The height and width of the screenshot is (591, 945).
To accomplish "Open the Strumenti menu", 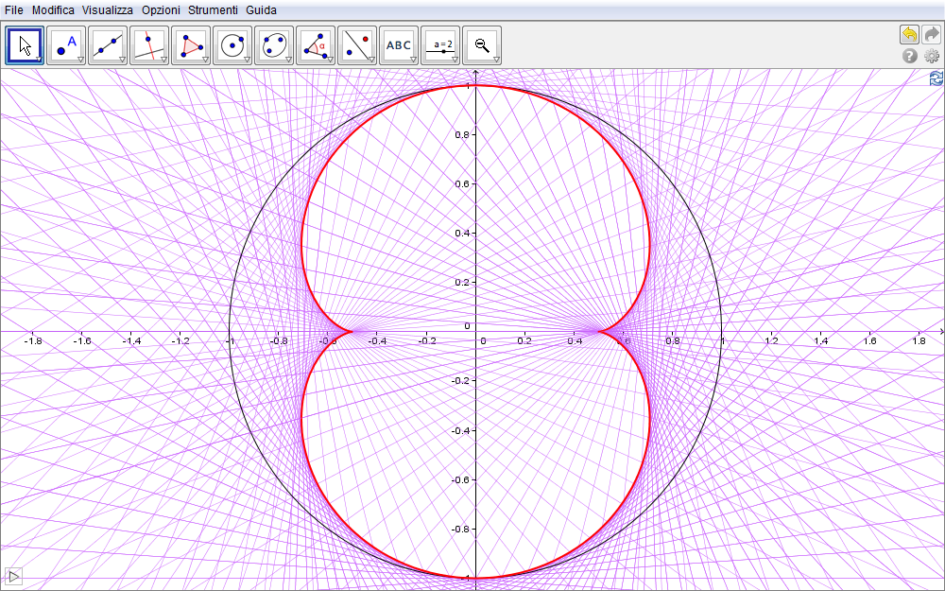I will tap(213, 9).
